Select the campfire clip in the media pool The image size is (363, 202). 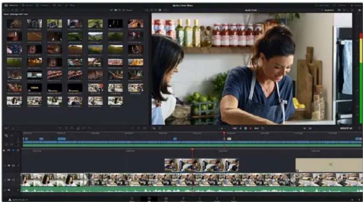(34, 62)
